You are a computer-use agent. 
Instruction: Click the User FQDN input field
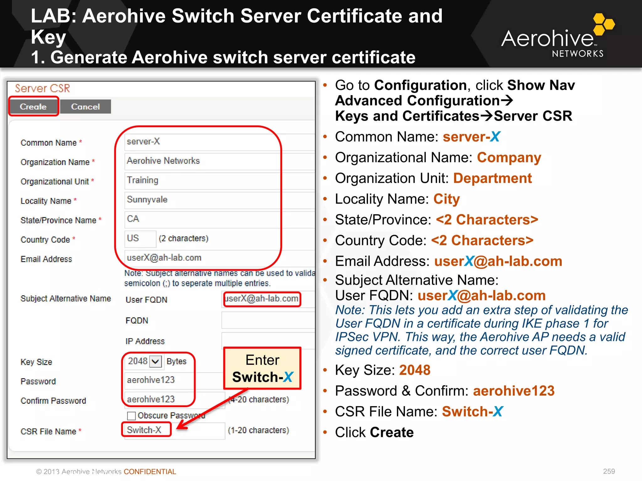tap(268, 299)
